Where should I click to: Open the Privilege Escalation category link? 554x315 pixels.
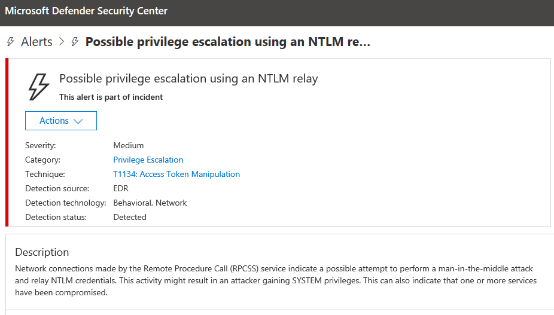(148, 160)
